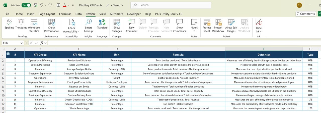Screen dimensions: 321x113
Task: Click the font color A icon
Action: pyautogui.click(x=65, y=5)
